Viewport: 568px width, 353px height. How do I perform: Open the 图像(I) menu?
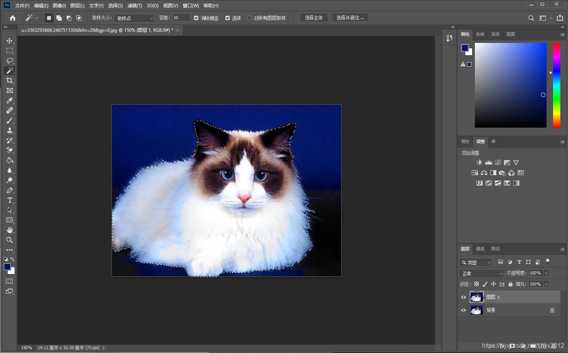coord(59,6)
